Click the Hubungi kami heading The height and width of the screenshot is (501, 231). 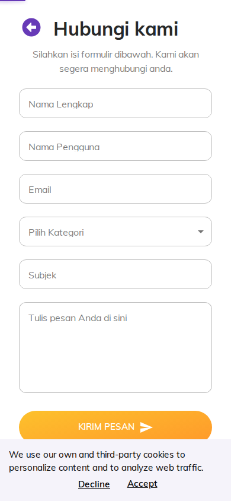tap(115, 28)
